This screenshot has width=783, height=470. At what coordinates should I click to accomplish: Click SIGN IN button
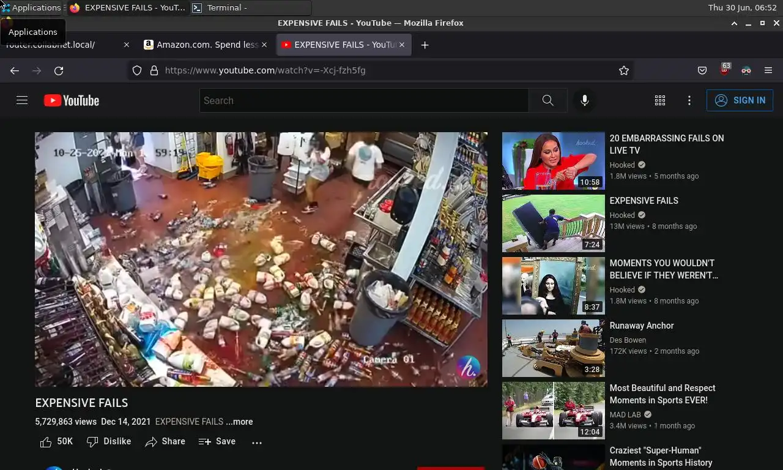[740, 100]
